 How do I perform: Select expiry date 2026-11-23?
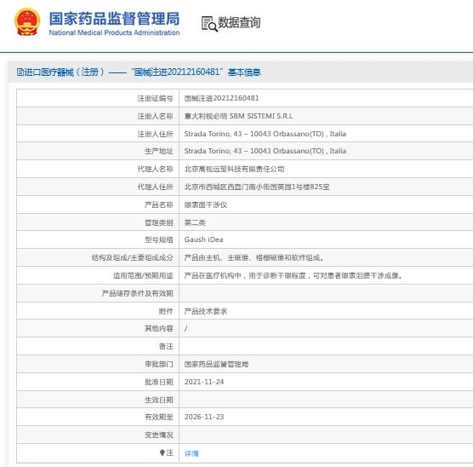[204, 417]
